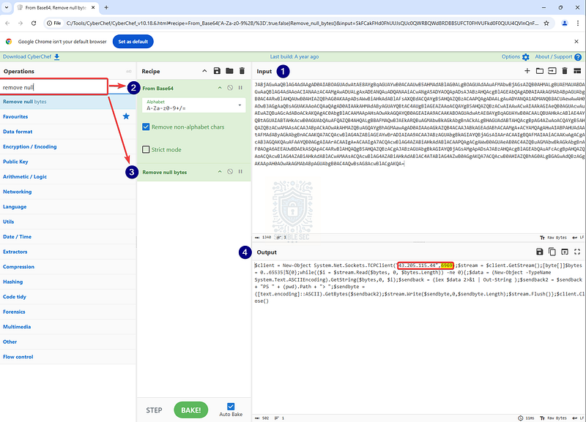Collapse the recipe operations with the caret
The height and width of the screenshot is (422, 586).
coord(204,71)
